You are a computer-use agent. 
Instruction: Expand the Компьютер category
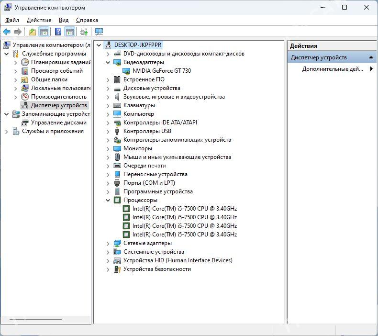coord(108,114)
